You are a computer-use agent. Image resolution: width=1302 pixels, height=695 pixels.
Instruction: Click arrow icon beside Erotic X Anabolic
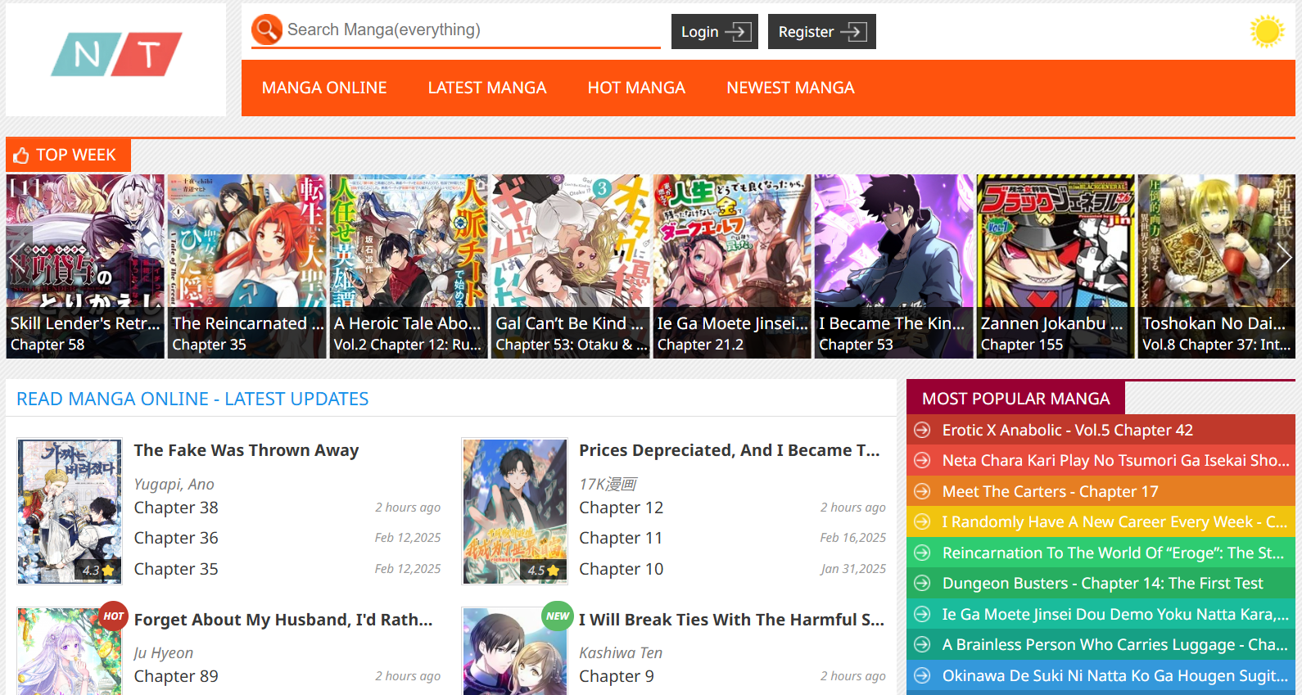pos(922,430)
